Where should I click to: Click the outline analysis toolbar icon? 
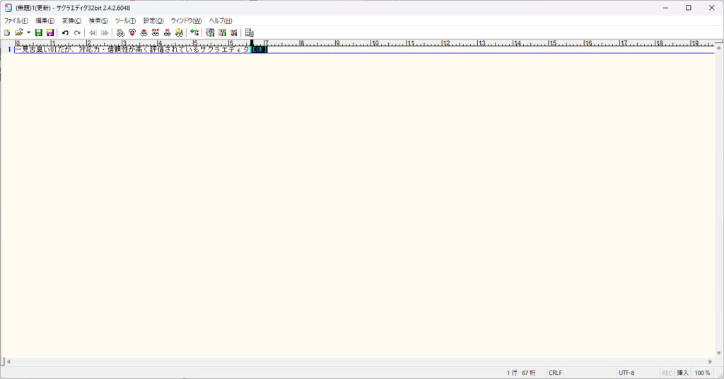coord(194,33)
